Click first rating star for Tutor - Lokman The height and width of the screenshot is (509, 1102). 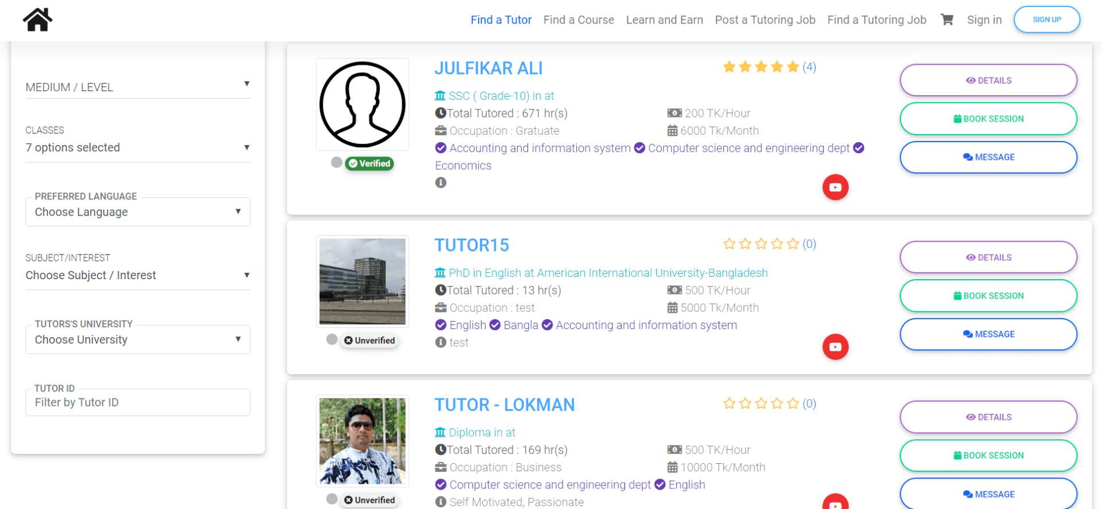(x=729, y=404)
